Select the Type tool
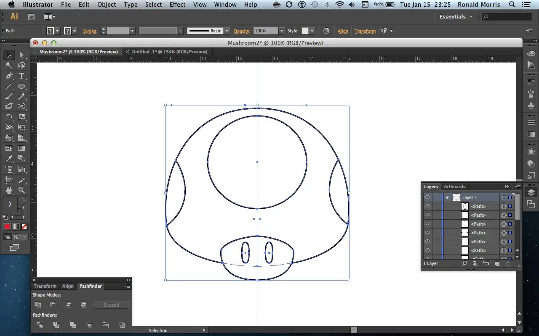539x336 pixels. [x=21, y=76]
